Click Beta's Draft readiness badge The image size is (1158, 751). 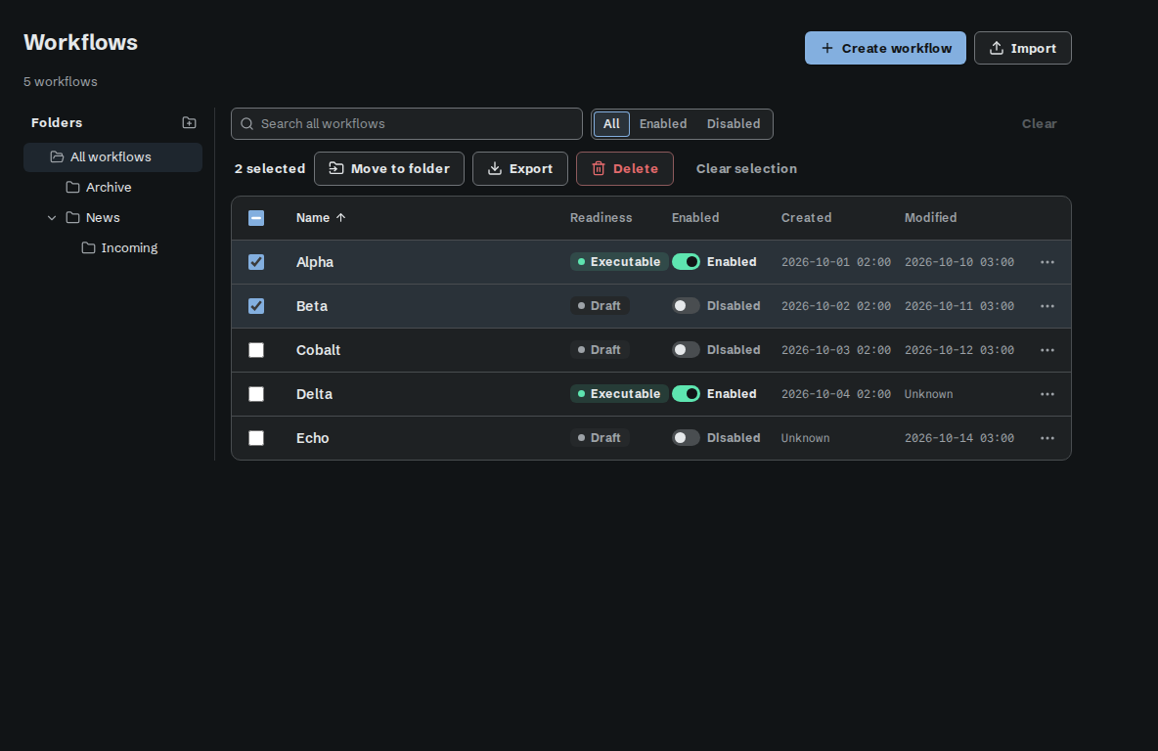point(600,306)
